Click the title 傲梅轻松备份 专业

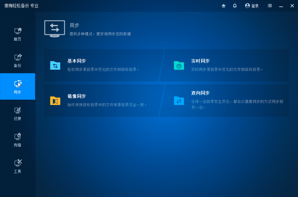[x=22, y=6]
